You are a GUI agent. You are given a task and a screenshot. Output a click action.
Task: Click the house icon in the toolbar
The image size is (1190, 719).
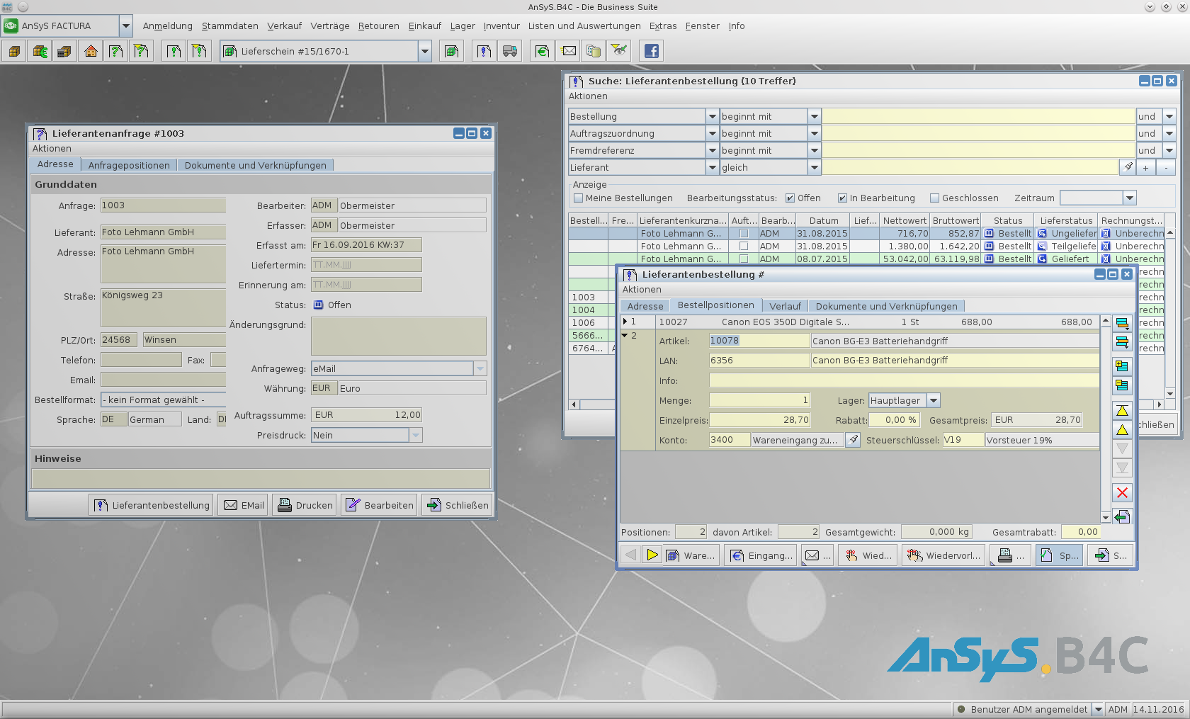(91, 51)
